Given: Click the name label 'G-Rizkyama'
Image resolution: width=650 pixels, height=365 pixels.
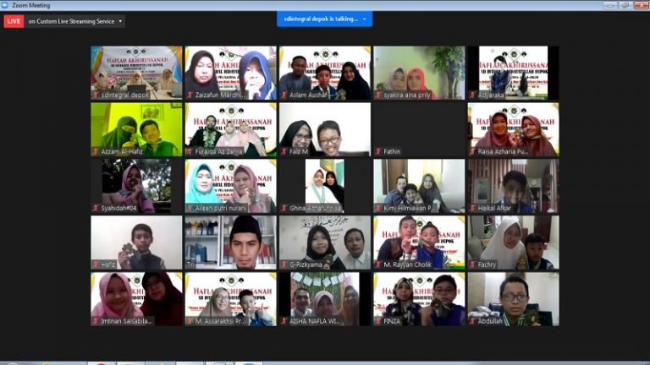Looking at the screenshot, I should [306, 264].
